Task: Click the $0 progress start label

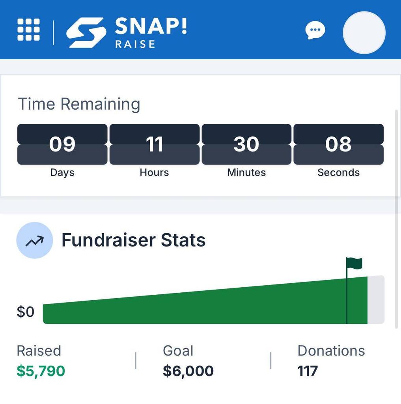Action: click(x=26, y=312)
